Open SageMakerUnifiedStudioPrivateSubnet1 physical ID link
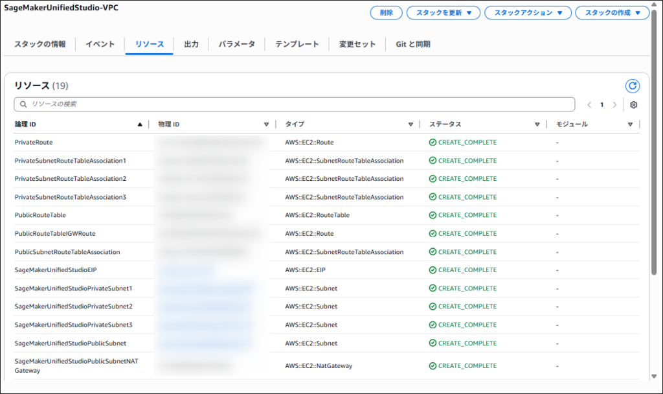The height and width of the screenshot is (394, 663). (x=204, y=288)
